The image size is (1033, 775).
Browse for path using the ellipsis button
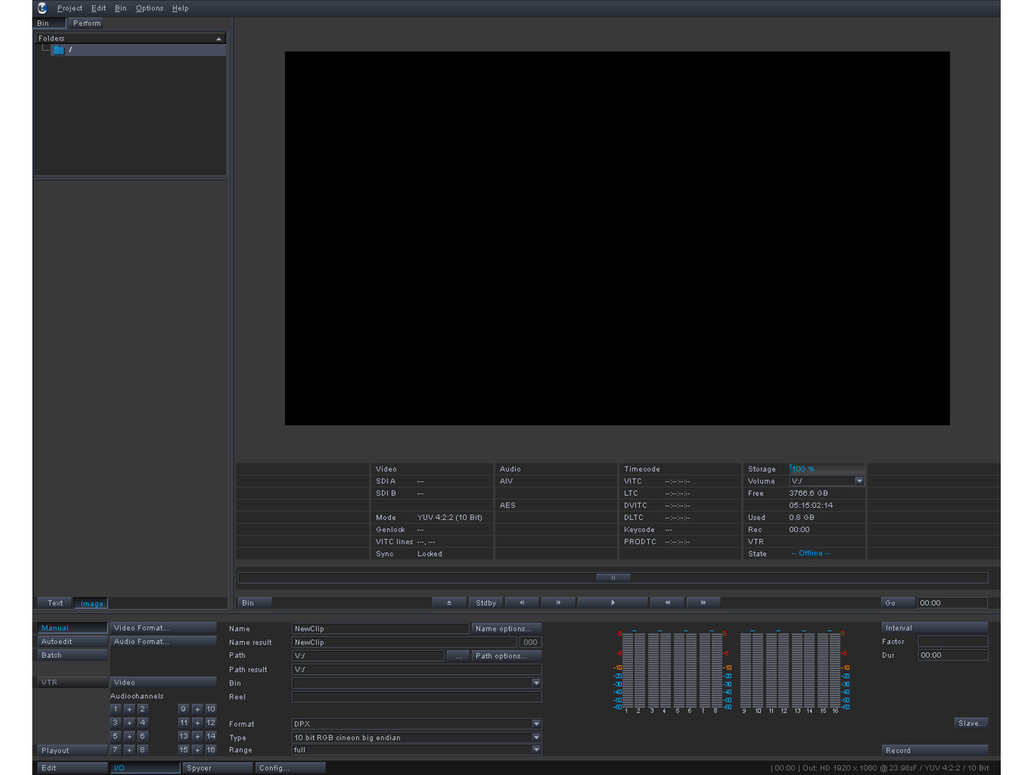[x=458, y=656]
